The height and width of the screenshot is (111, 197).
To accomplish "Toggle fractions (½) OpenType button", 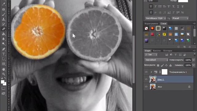I will tap(183, 12).
